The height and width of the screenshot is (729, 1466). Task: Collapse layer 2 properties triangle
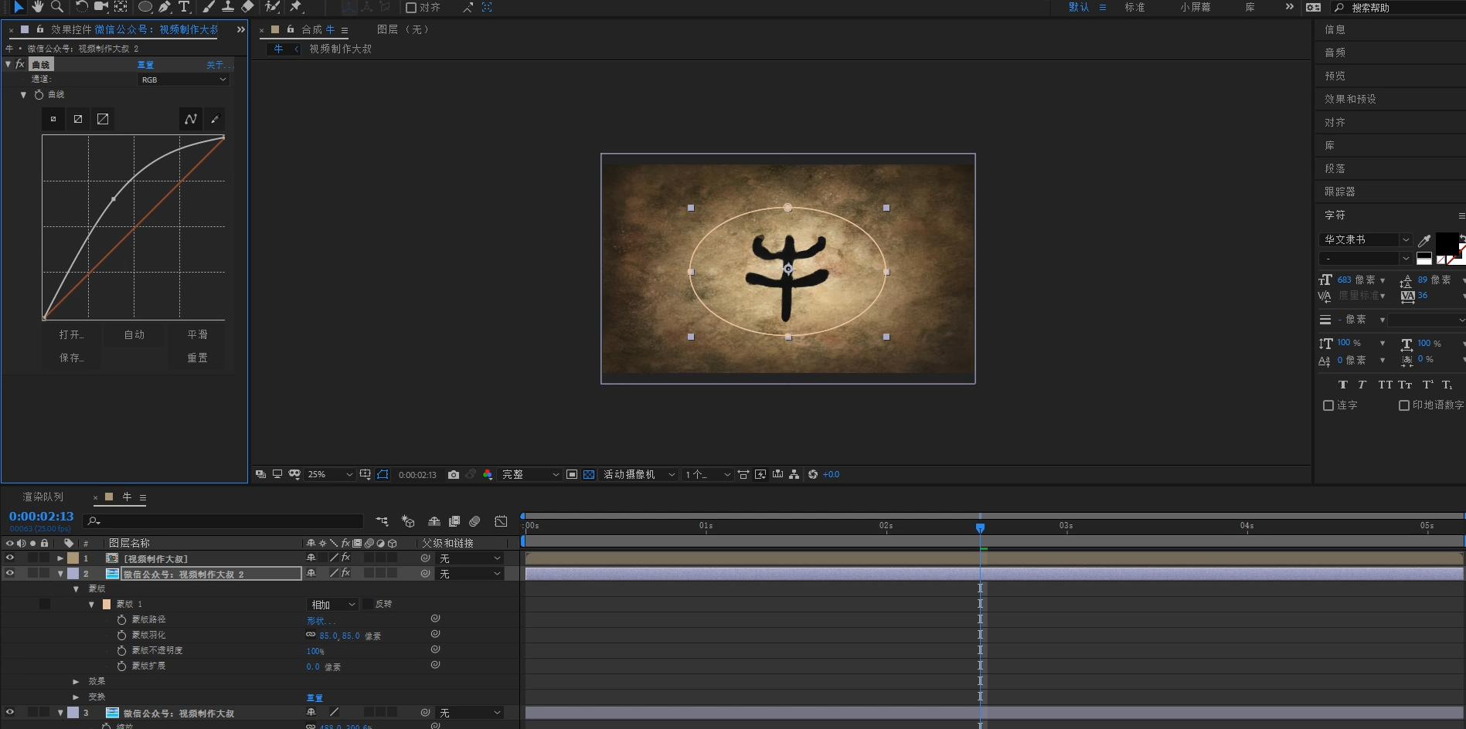(60, 573)
